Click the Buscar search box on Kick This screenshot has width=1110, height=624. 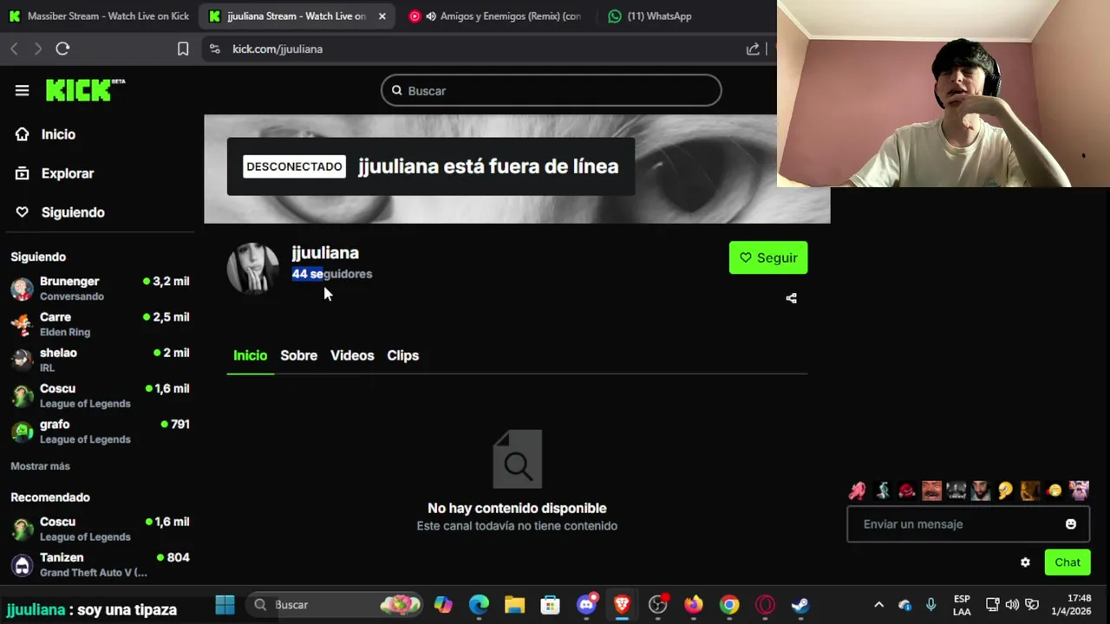(551, 90)
